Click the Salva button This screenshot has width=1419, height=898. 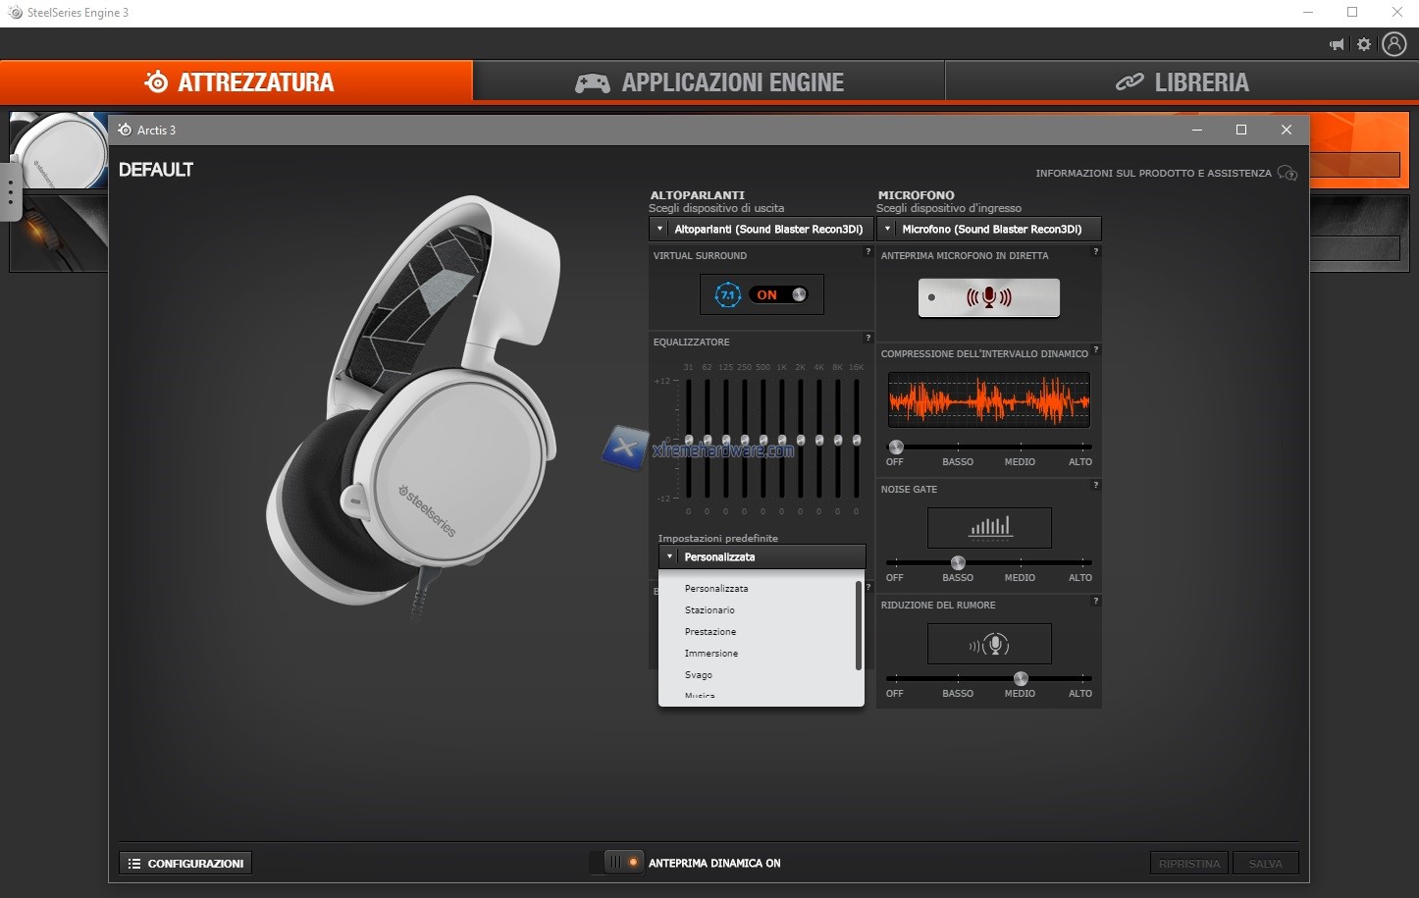(1265, 864)
